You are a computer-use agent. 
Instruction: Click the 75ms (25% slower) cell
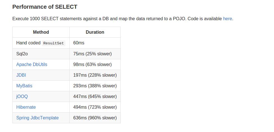(x=95, y=54)
